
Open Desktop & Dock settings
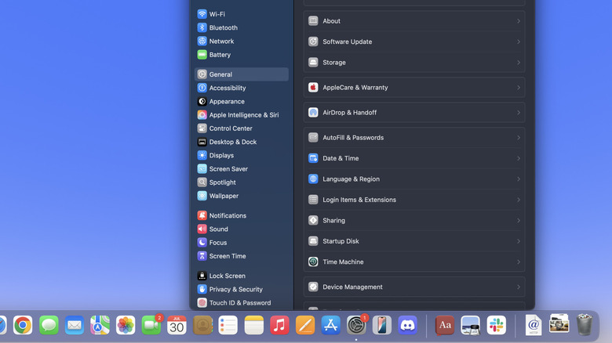(x=241, y=142)
